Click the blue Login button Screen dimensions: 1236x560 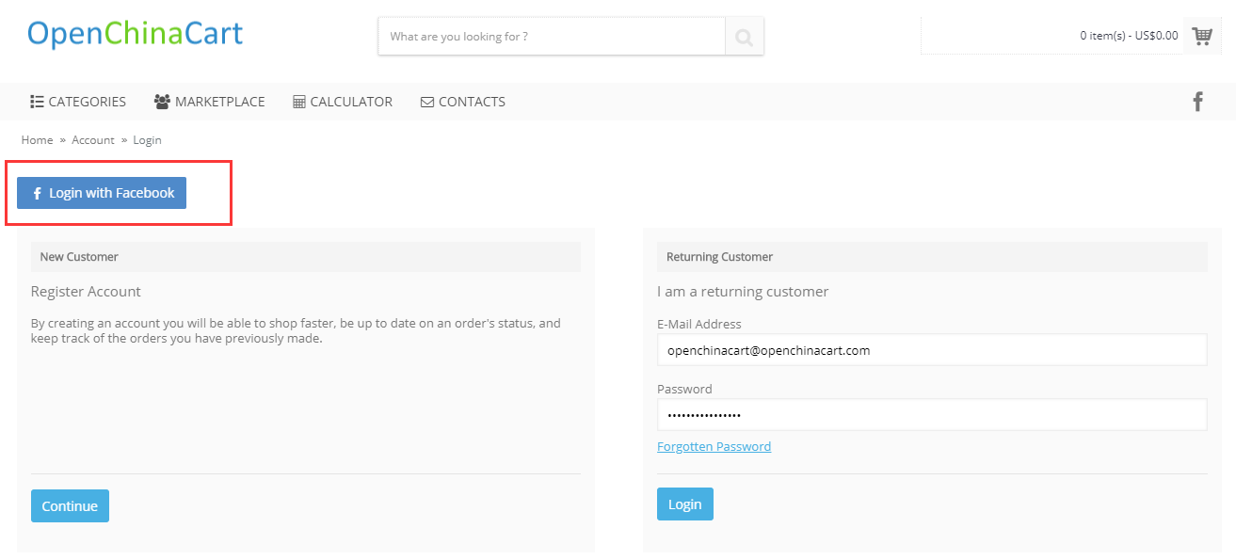coord(684,504)
